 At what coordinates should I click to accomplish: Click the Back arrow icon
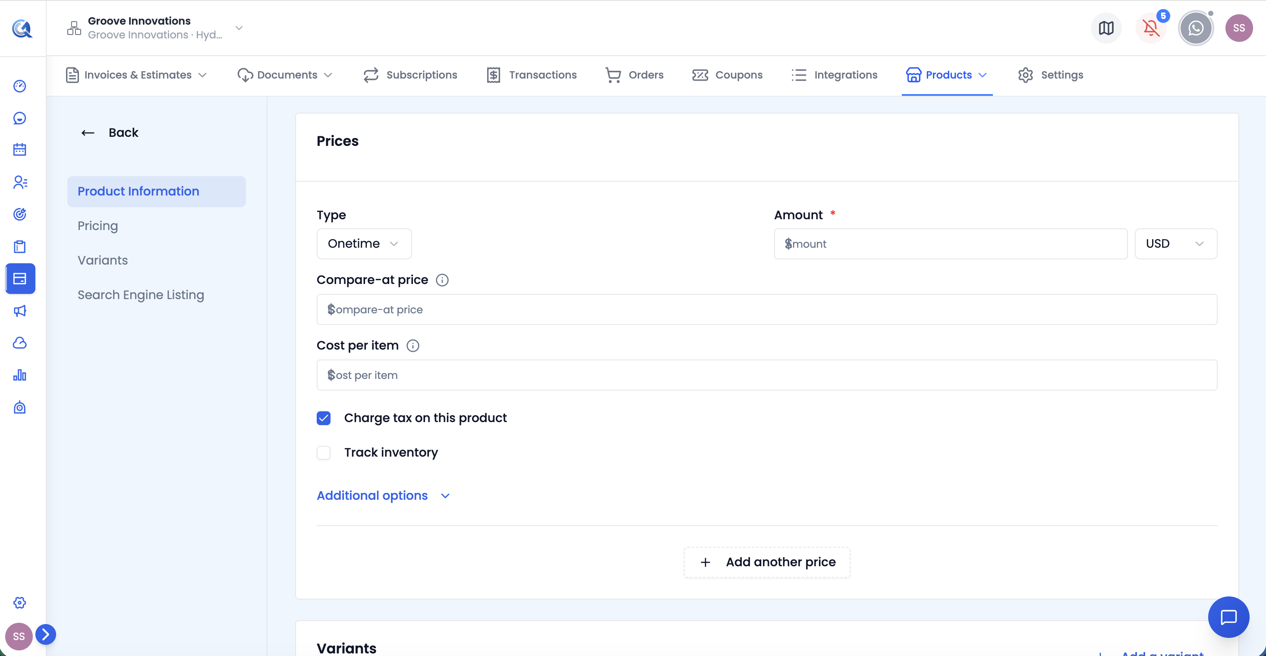click(88, 133)
